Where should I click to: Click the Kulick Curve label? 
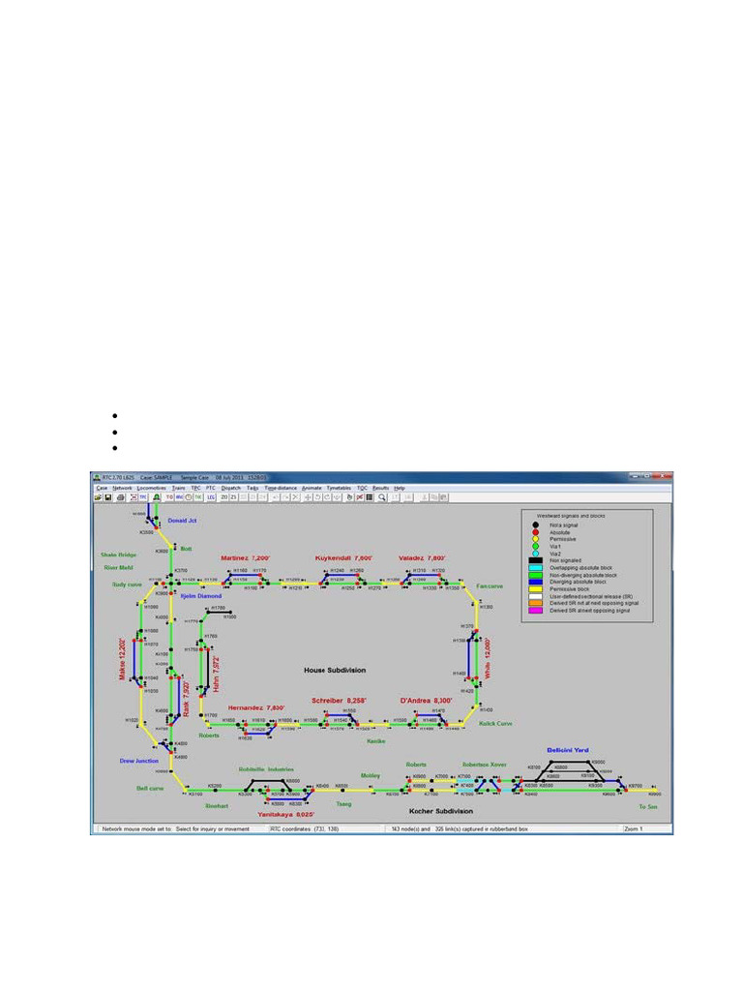coord(496,723)
